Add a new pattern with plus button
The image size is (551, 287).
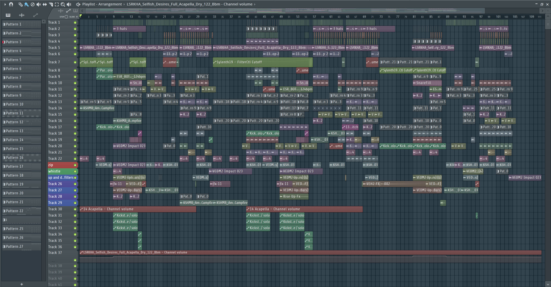(22, 284)
